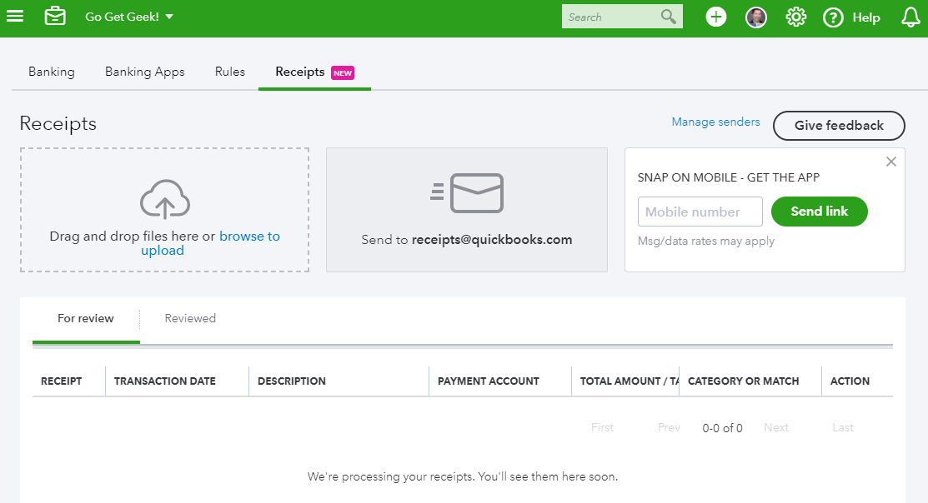Screen dimensions: 928x503
Task: Click the search magnifier icon
Action: click(666, 16)
